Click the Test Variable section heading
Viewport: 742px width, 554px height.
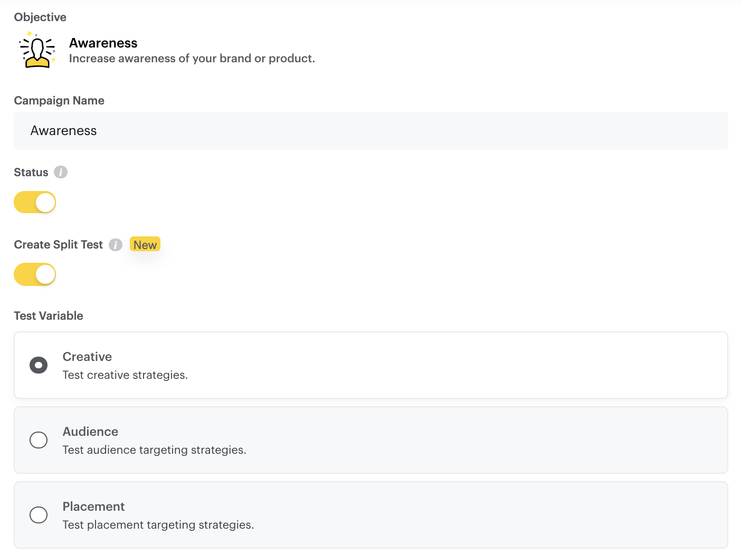click(49, 316)
